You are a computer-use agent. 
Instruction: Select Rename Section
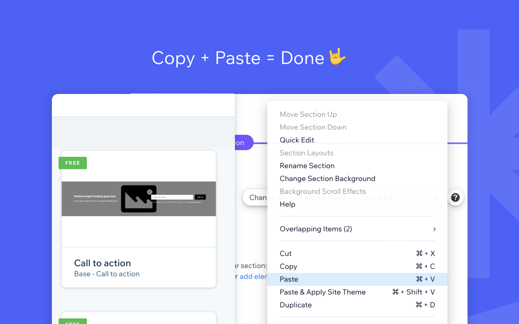point(307,166)
